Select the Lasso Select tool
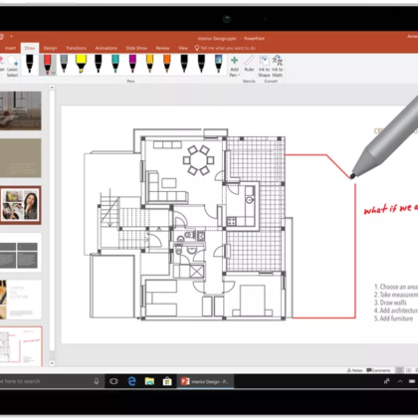This screenshot has height=418, width=418. [x=12, y=66]
